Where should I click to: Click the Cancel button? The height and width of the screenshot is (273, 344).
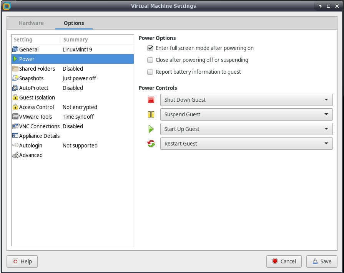tap(284, 261)
